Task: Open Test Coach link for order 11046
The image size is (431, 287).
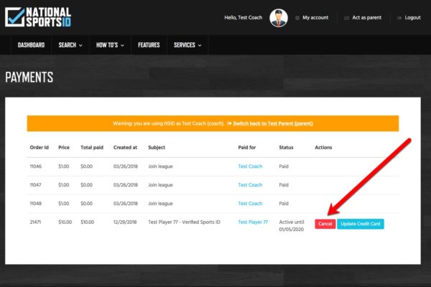Action: (x=250, y=166)
